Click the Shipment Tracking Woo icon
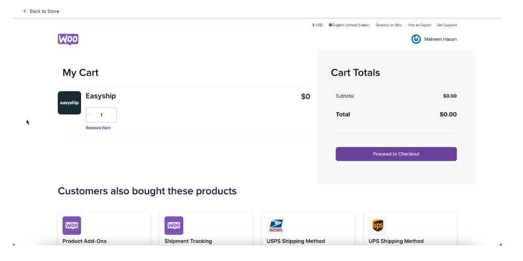This screenshot has height=261, width=523. pyautogui.click(x=174, y=226)
